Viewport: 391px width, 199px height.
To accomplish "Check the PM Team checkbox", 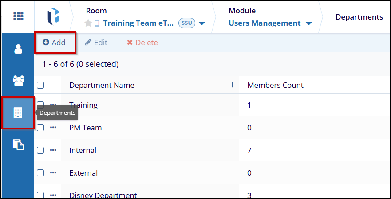I will tap(40, 128).
